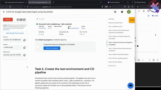Image resolution: width=161 pixels, height=90 pixels.
Task: Click the browser forward arrow
Action: [6, 7]
